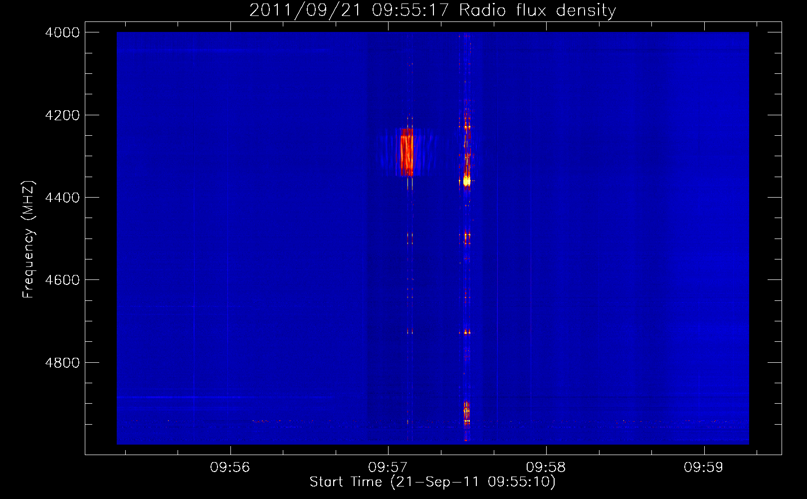Click the 'Start Time (21-Sep-11 09:55:10)' label

432,482
